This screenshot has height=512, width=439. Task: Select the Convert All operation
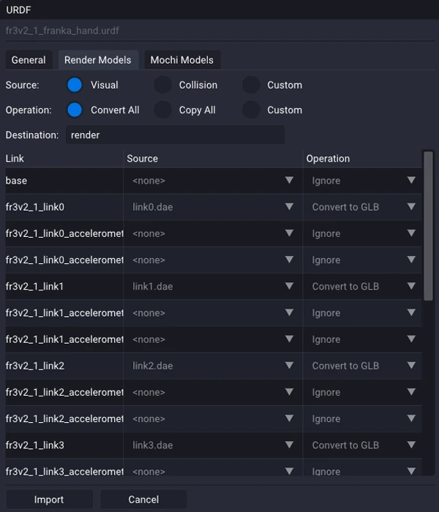[75, 110]
